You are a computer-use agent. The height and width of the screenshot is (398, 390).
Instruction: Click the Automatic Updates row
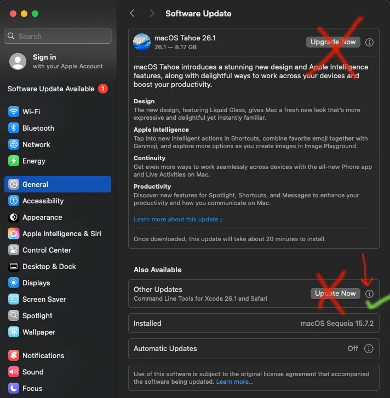(254, 348)
